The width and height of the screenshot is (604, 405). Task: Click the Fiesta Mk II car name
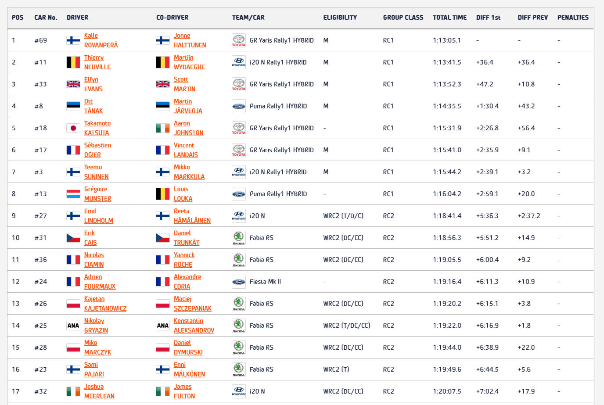(265, 282)
